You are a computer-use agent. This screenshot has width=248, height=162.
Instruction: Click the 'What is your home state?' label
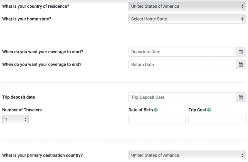coord(27,19)
